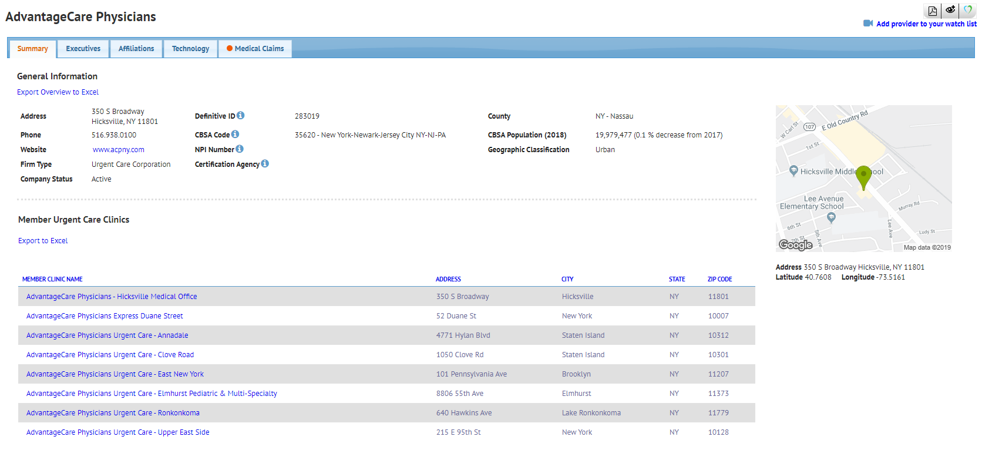Click address cell 4771 Hylan Blvd
Viewport: 982px width, 450px height.
(x=463, y=335)
